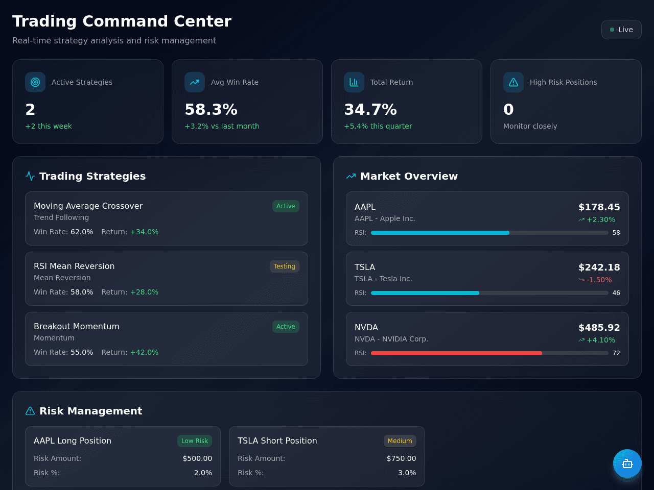Click the Total Return bar chart icon

click(354, 82)
